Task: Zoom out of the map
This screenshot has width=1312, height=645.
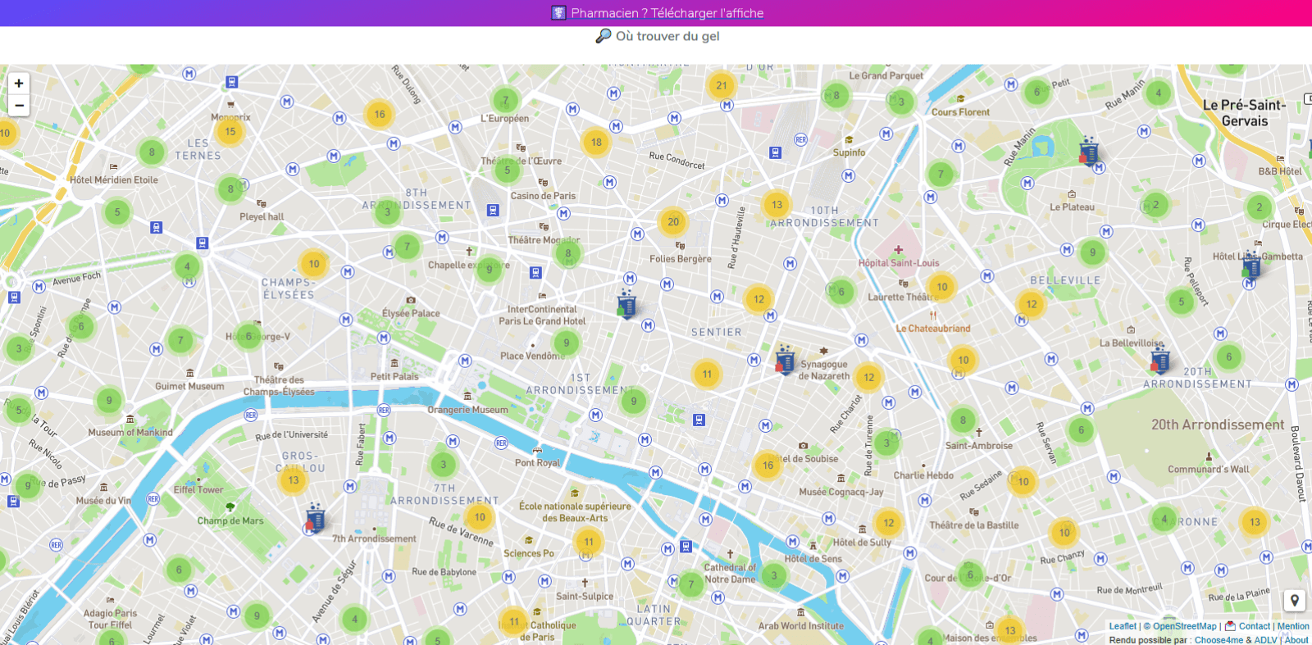Action: coord(19,106)
